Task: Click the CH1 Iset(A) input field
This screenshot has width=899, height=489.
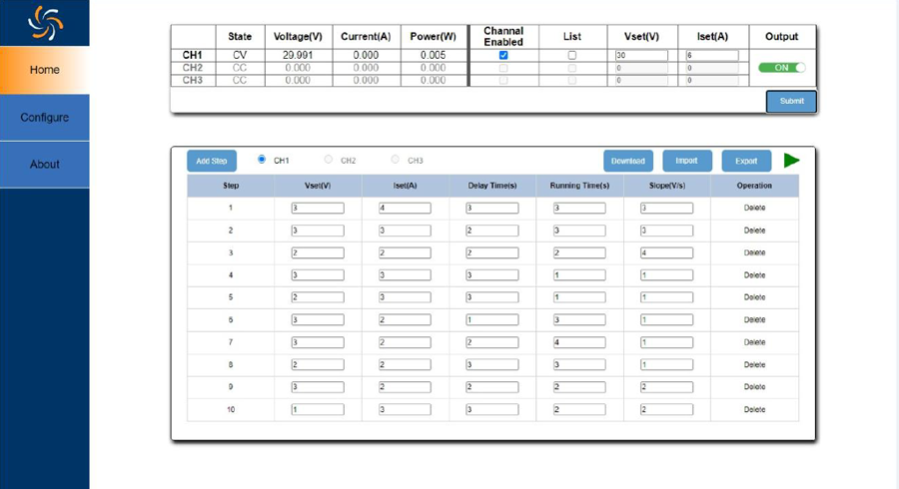Action: (x=711, y=56)
